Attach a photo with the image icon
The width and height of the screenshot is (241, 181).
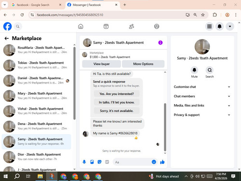click(92, 162)
